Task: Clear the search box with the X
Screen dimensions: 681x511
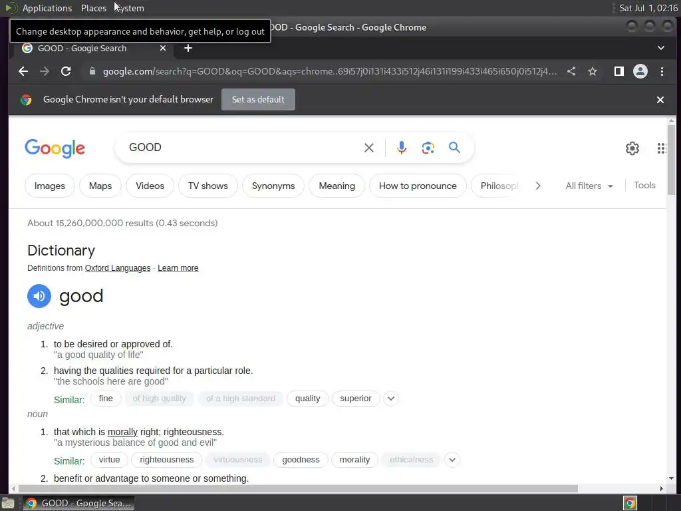Action: point(368,148)
